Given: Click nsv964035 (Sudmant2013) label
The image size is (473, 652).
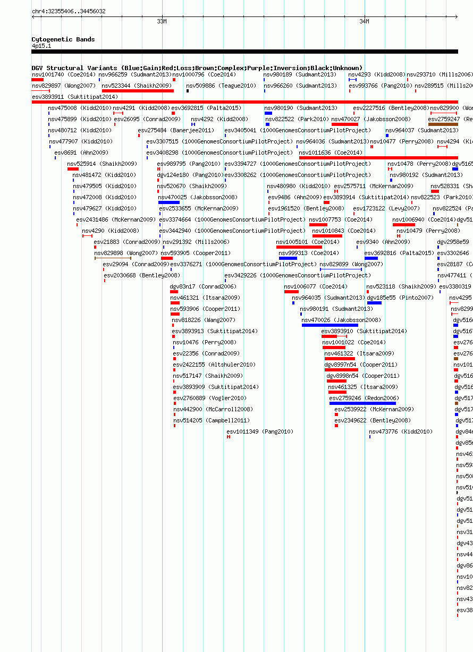Looking at the screenshot, I should 328,298.
